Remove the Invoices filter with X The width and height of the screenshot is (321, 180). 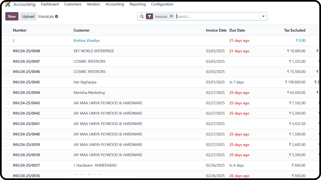[x=171, y=16]
